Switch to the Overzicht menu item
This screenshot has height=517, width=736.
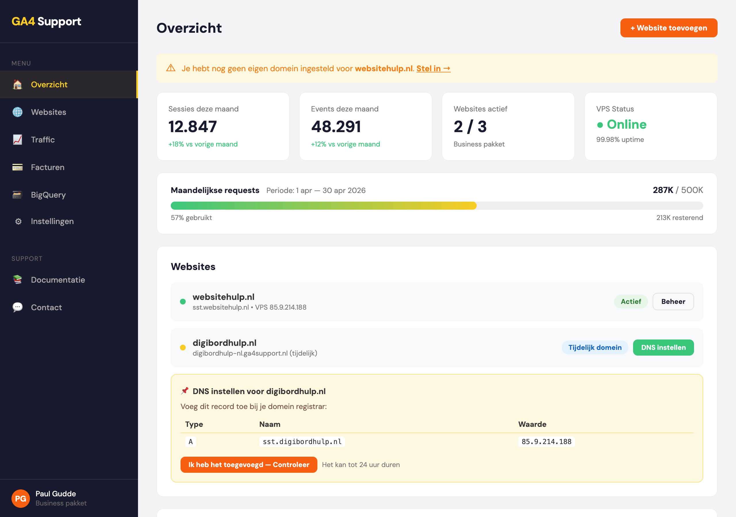tap(49, 84)
